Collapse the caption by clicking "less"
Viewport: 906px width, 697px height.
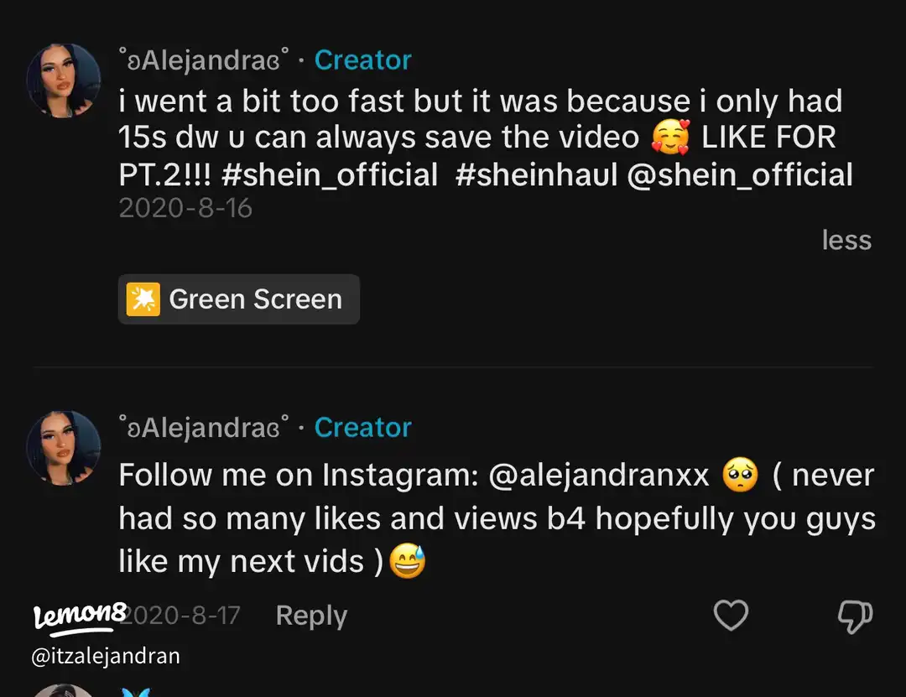coord(846,241)
